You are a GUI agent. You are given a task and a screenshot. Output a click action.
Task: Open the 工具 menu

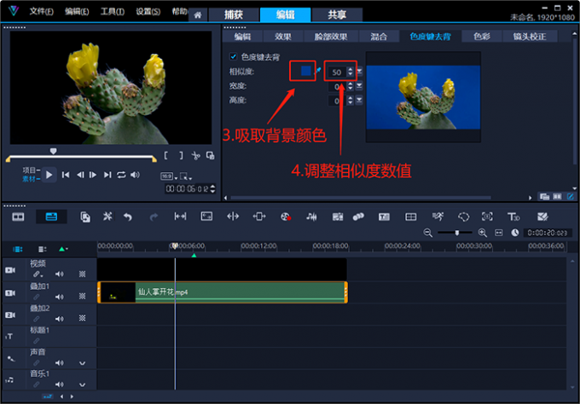tap(112, 11)
